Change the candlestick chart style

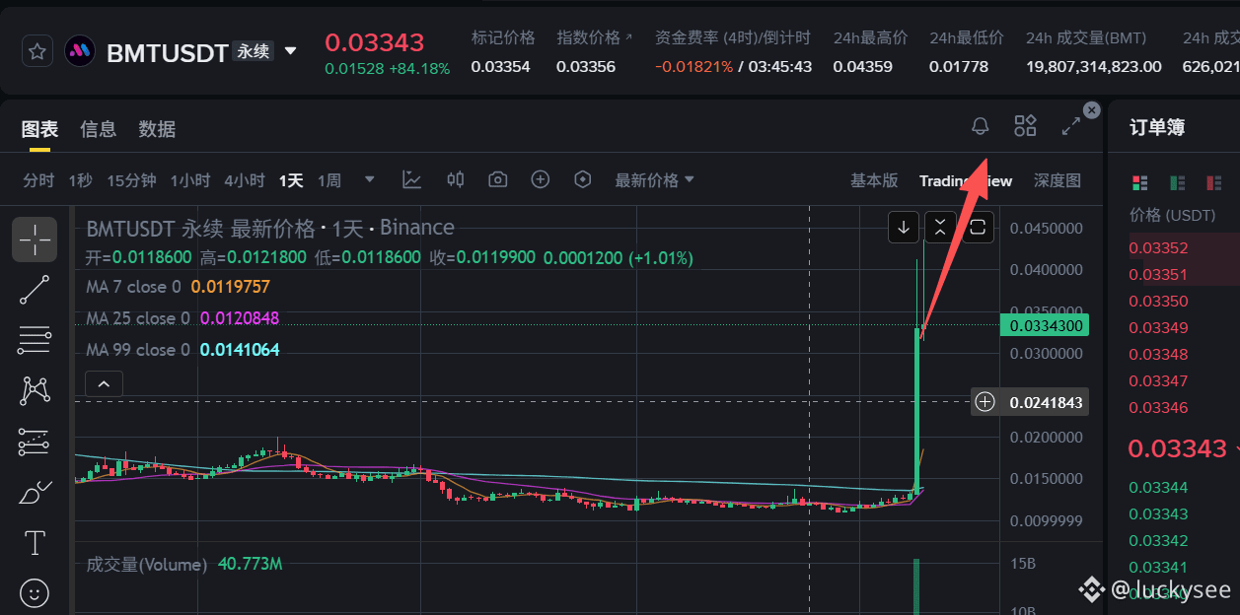(455, 179)
